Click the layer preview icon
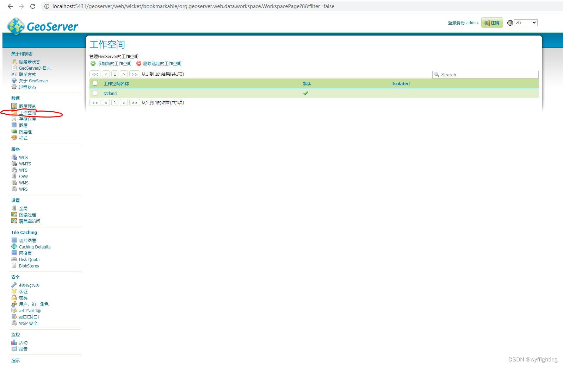563x366 pixels. tap(14, 106)
